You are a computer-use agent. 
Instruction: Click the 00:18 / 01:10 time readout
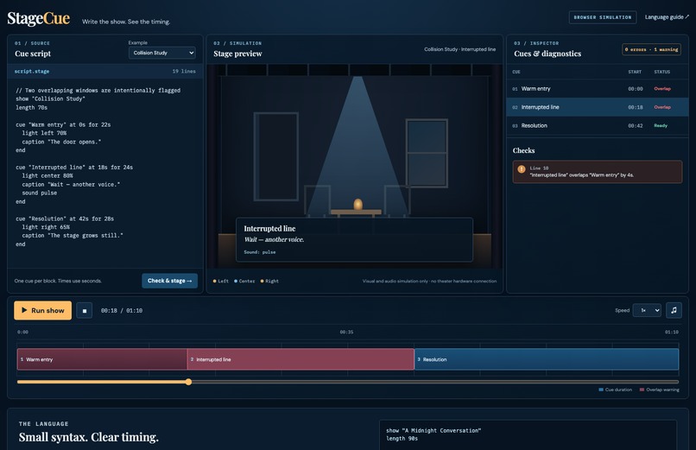tap(122, 311)
